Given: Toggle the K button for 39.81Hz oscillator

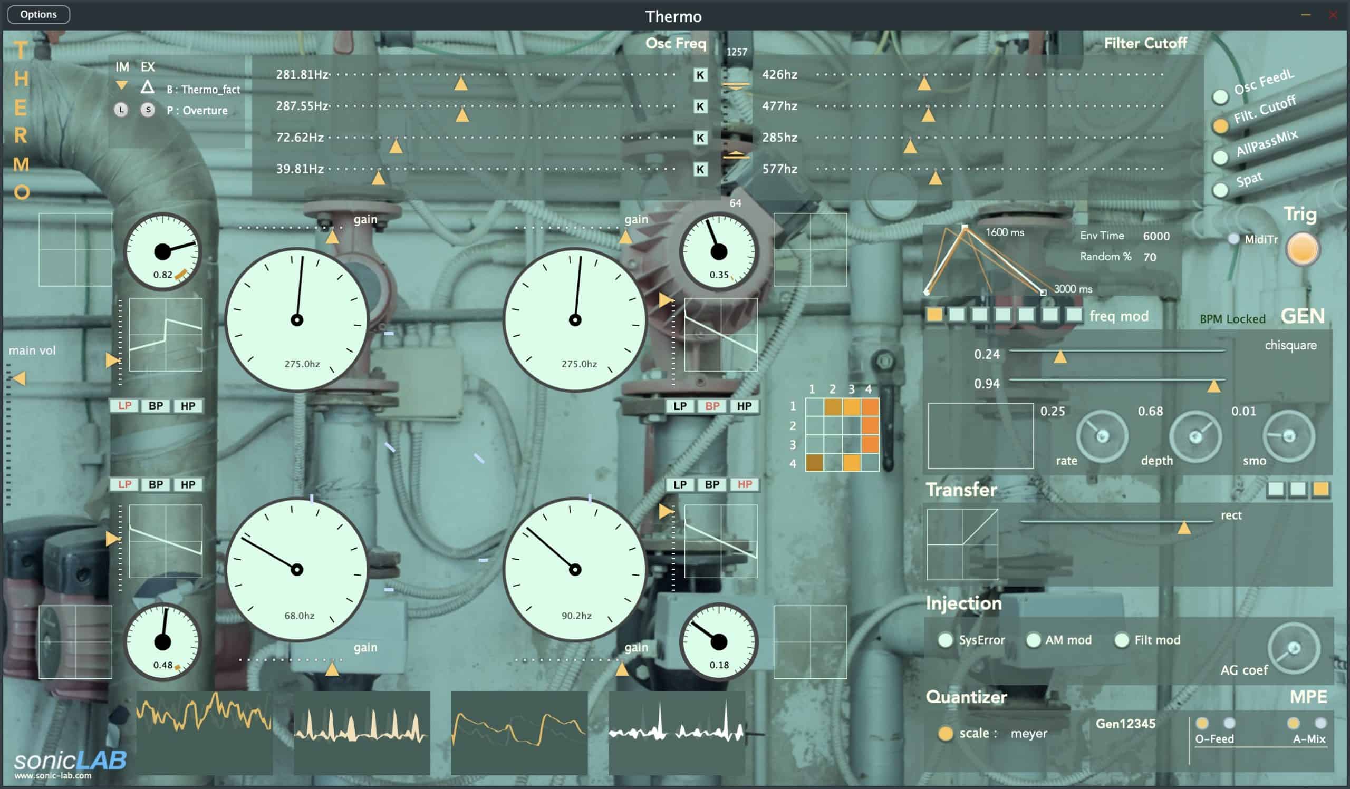Looking at the screenshot, I should coord(700,170).
